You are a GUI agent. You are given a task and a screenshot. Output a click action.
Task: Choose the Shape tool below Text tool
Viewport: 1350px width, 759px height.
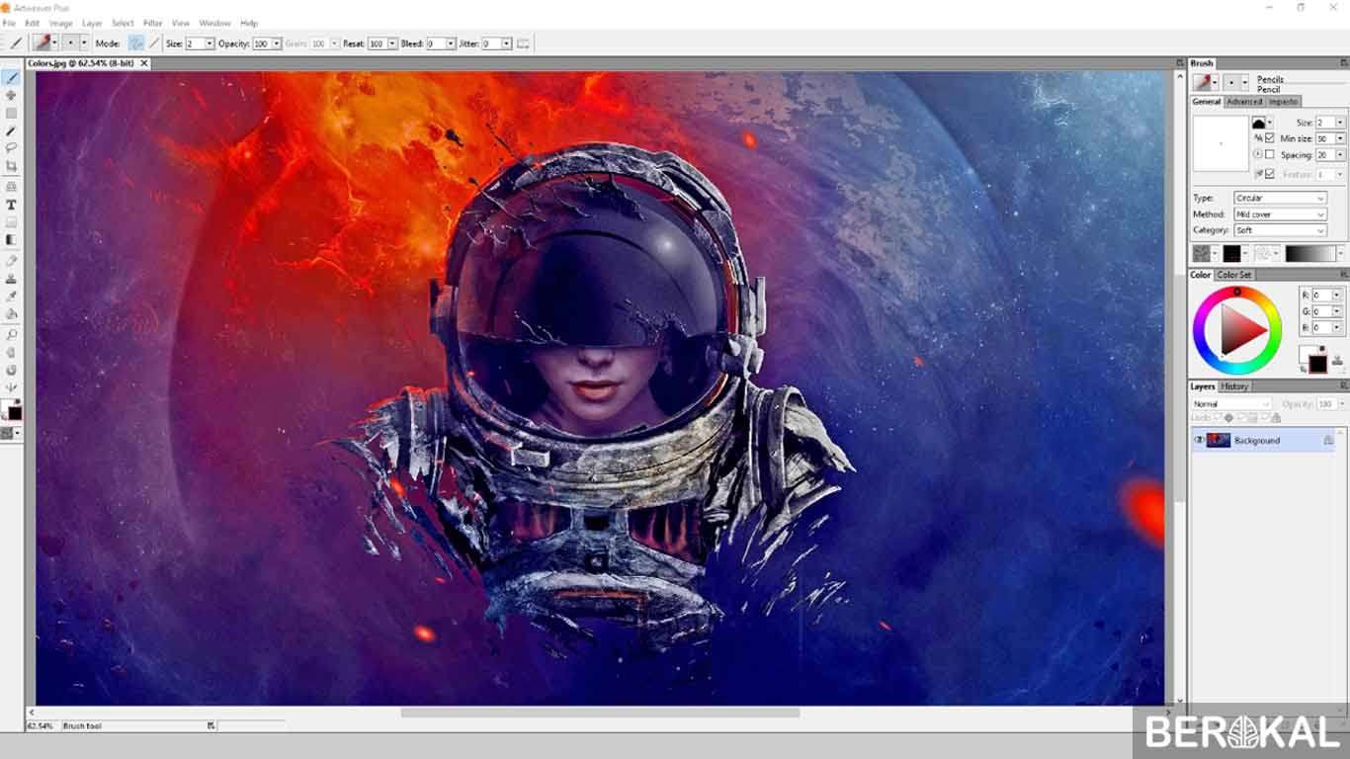coord(11,222)
